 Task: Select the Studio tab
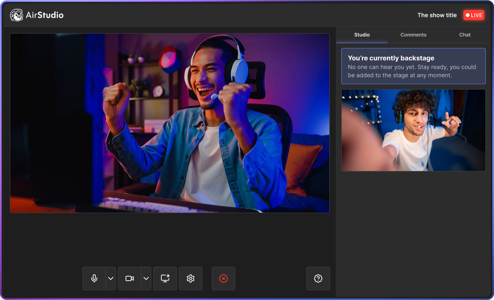pos(362,35)
